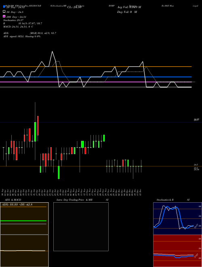This screenshot has height=267, width=202.
Task: Click the blue 20 Day legend swatch
Action: click(4, 6)
